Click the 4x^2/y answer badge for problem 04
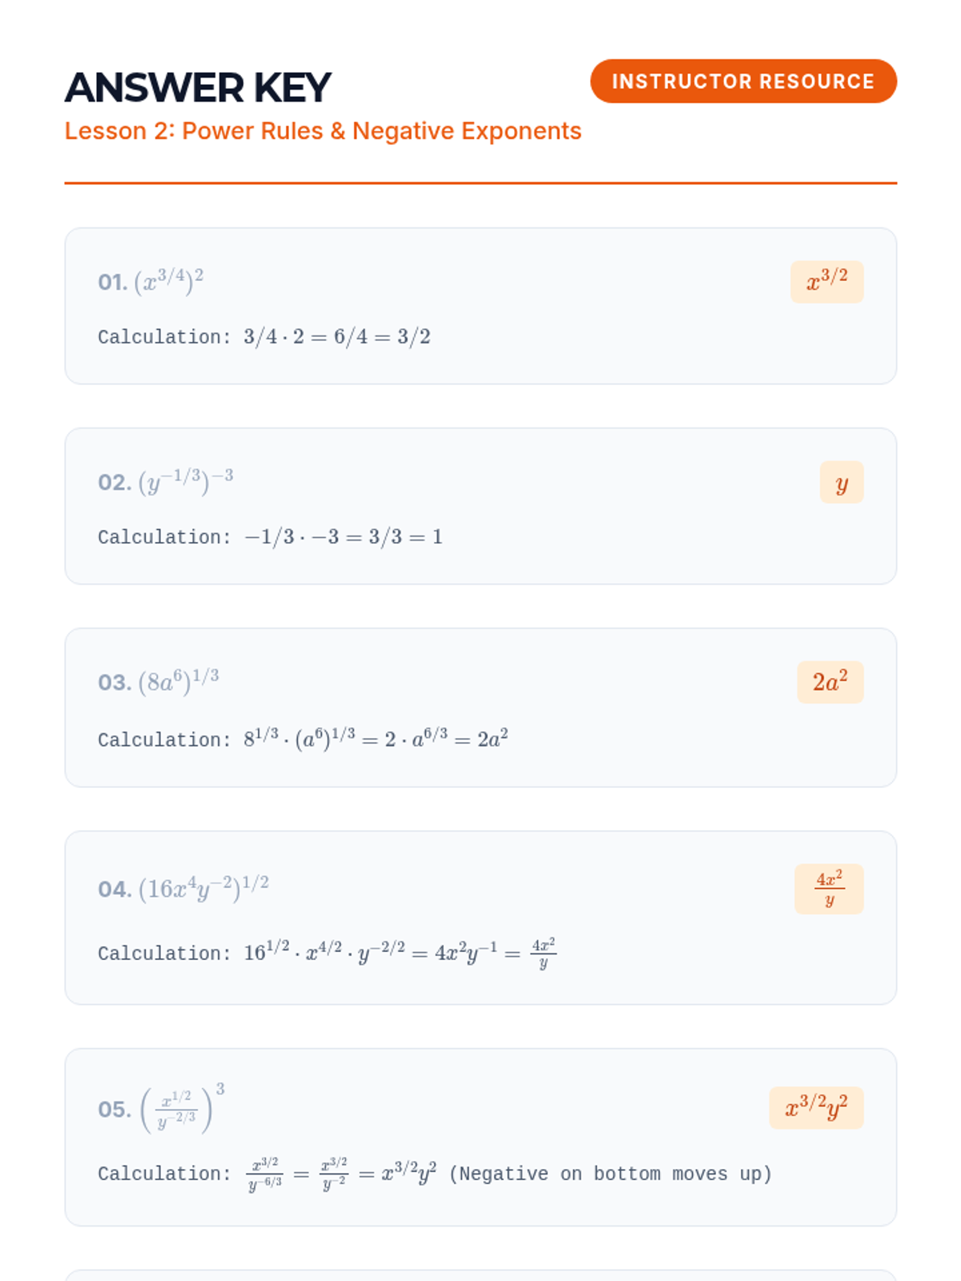Screen dimensions: 961x1281 tap(829, 889)
